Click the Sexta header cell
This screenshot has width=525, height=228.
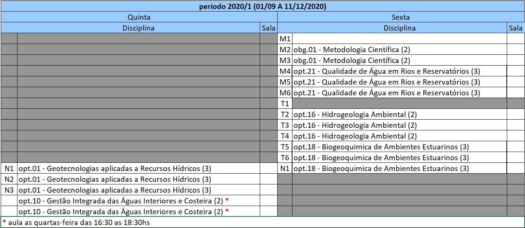401,17
